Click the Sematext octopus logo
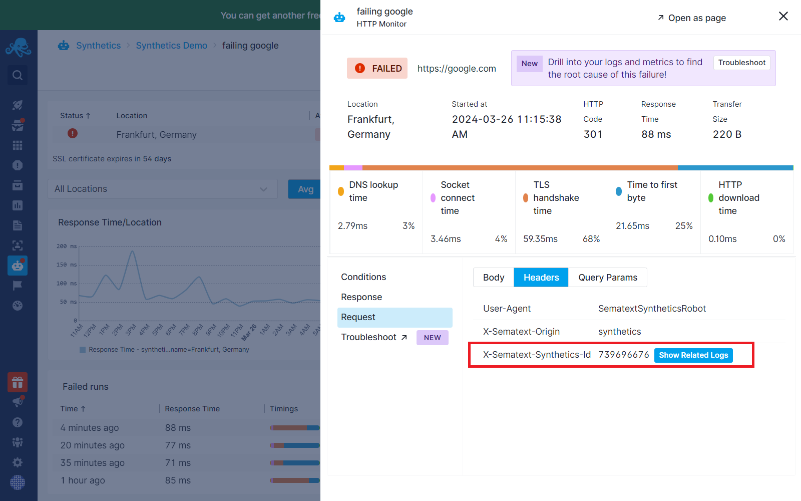Screen dimensions: 801x501 (18, 48)
